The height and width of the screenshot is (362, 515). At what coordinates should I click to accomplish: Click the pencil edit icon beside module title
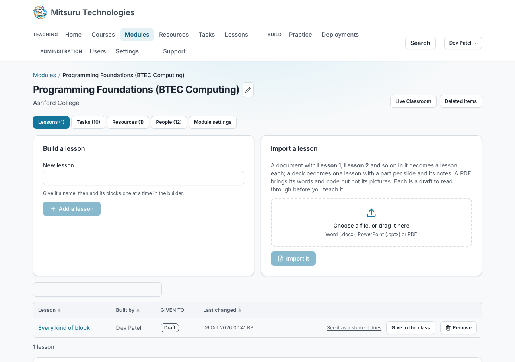pos(248,90)
